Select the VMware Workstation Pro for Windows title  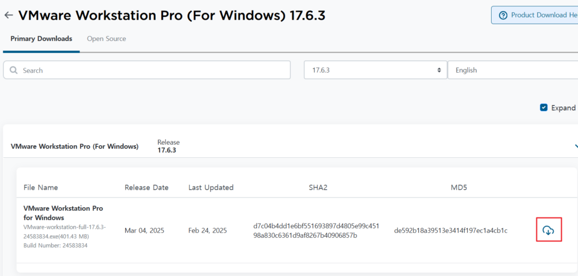(63, 213)
